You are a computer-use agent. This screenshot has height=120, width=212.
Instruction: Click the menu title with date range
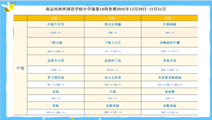[x=106, y=9]
